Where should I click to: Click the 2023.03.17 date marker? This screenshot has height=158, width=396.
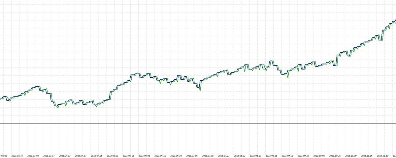point(49,156)
